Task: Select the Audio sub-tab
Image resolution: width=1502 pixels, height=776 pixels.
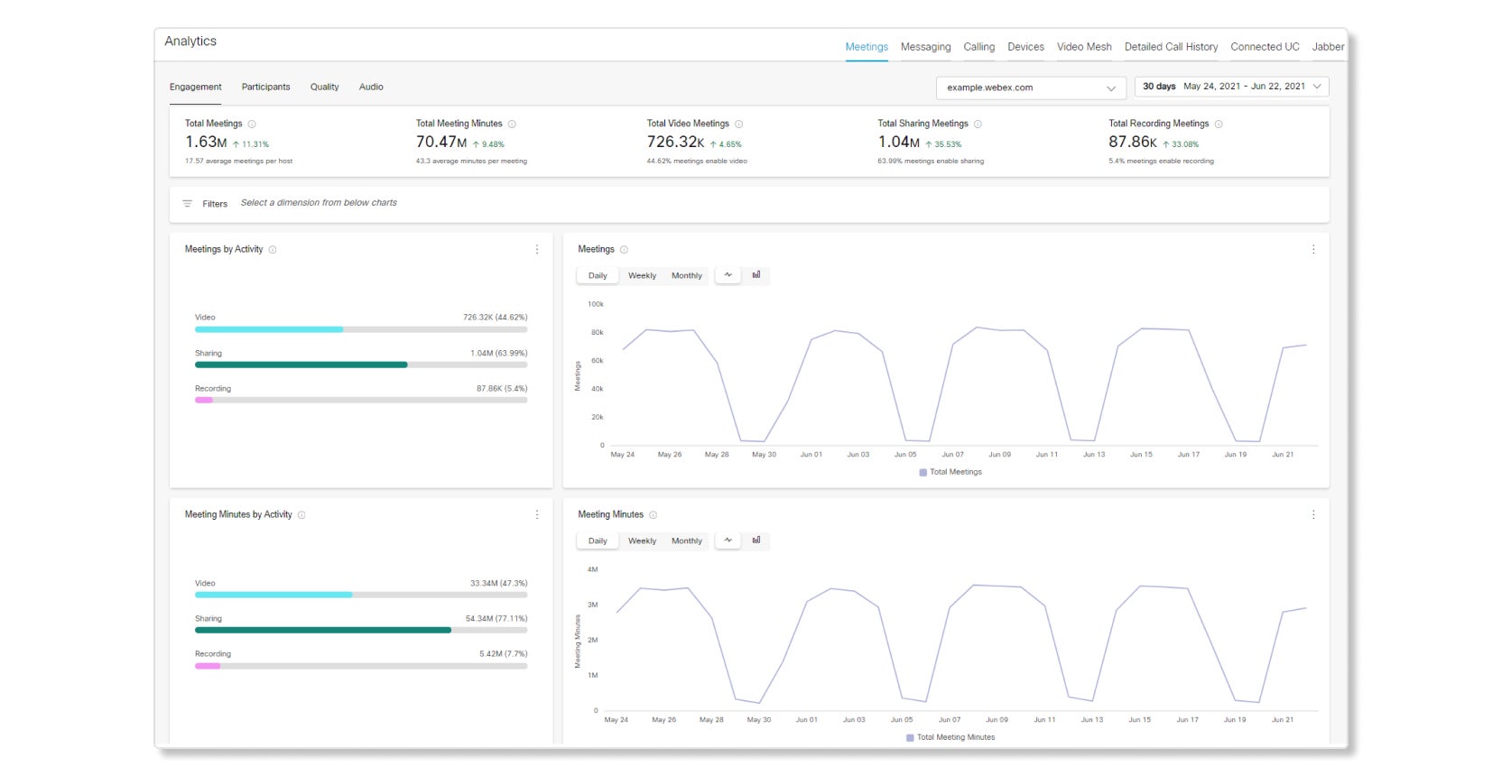Action: [x=371, y=88]
